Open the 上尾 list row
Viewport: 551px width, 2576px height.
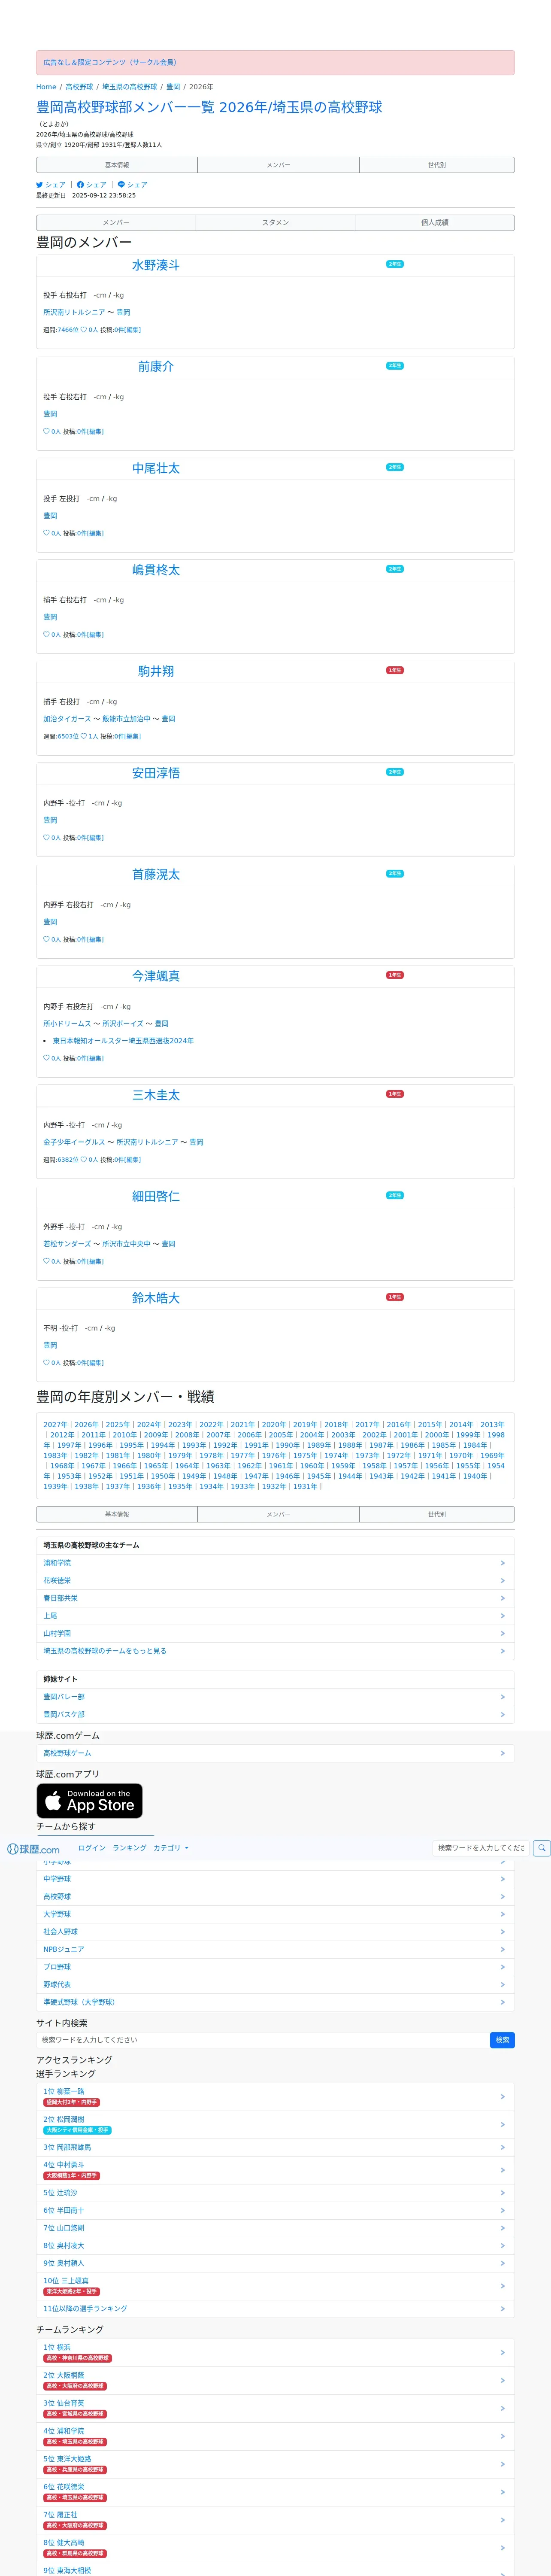point(275,1616)
